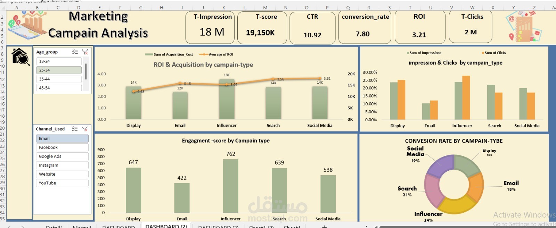Image resolution: width=556 pixels, height=228 pixels.
Task: Toggle the Email channel filter
Action: click(x=62, y=138)
